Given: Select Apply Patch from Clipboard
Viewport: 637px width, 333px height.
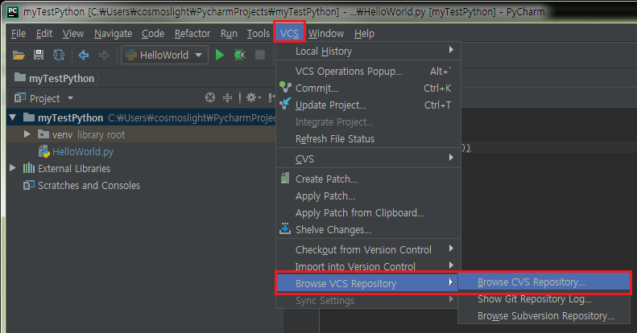Looking at the screenshot, I should coord(369,213).
